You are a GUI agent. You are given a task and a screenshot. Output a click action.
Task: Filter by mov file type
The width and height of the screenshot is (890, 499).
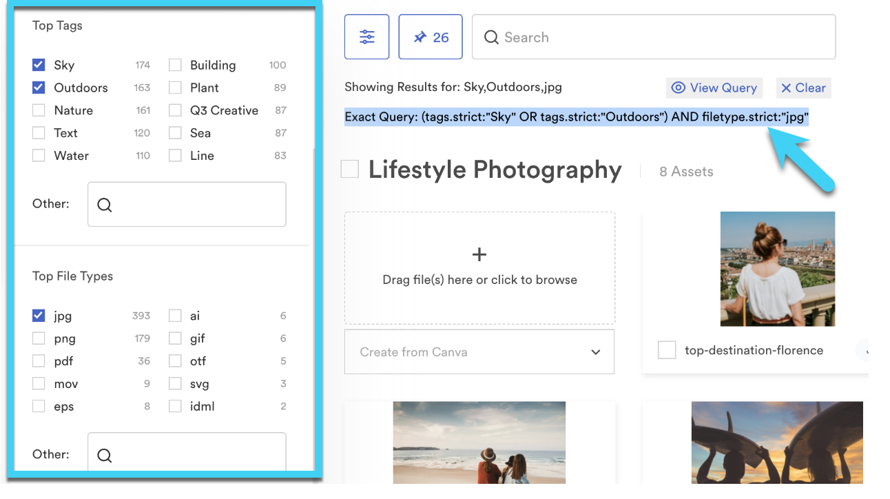[39, 384]
